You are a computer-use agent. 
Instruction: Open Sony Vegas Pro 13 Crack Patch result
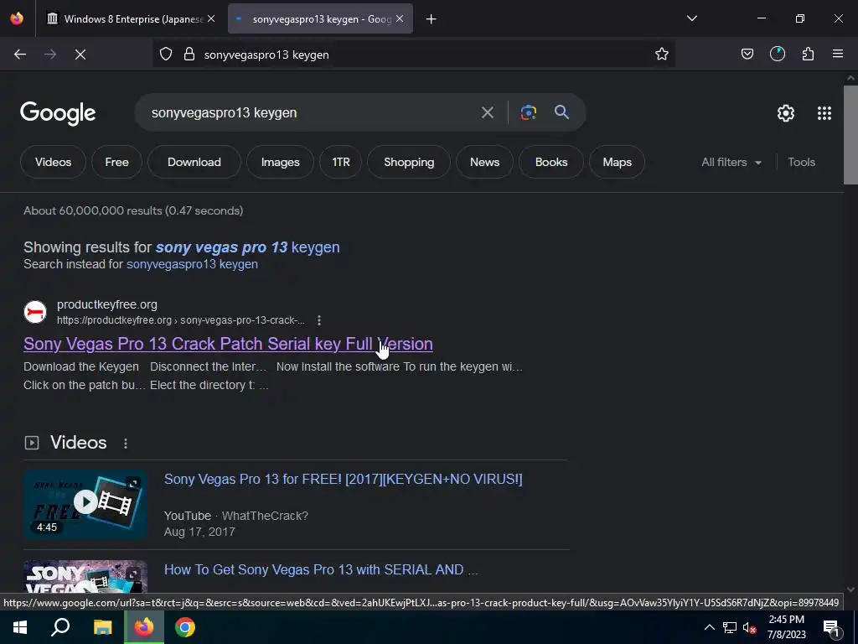tap(228, 344)
